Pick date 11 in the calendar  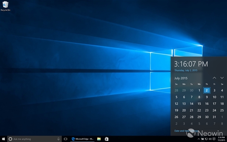[x=222, y=97]
